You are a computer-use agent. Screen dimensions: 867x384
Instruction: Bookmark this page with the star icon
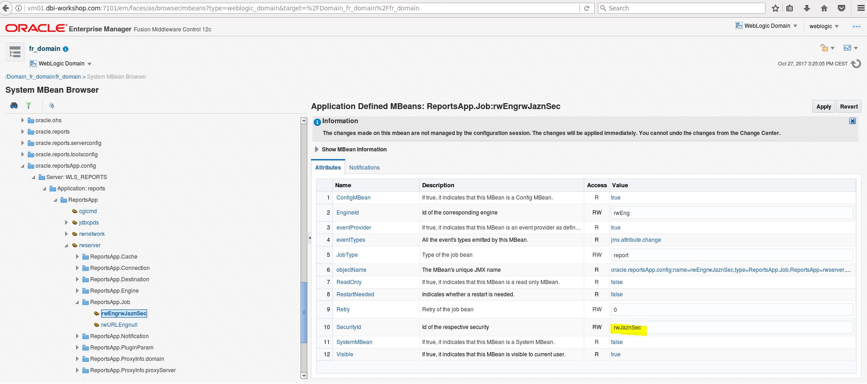point(775,8)
